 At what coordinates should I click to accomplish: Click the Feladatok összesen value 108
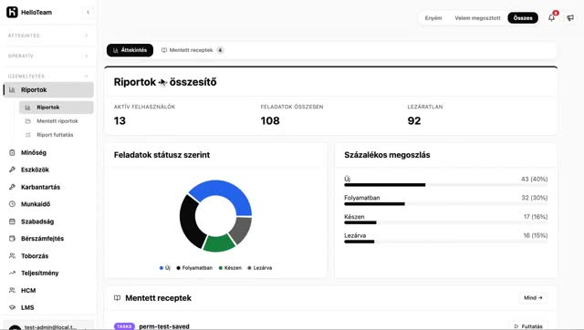270,121
